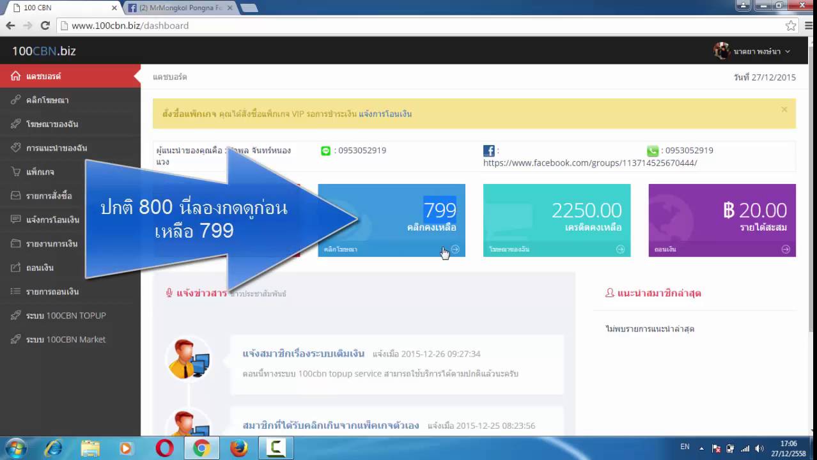This screenshot has width=817, height=460.
Task: Click the text ไม่พบรายการแนะนำล่าสุด
Action: (650, 329)
